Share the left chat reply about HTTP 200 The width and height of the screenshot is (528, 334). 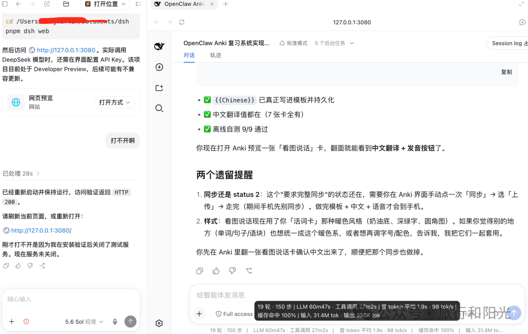[x=42, y=266]
